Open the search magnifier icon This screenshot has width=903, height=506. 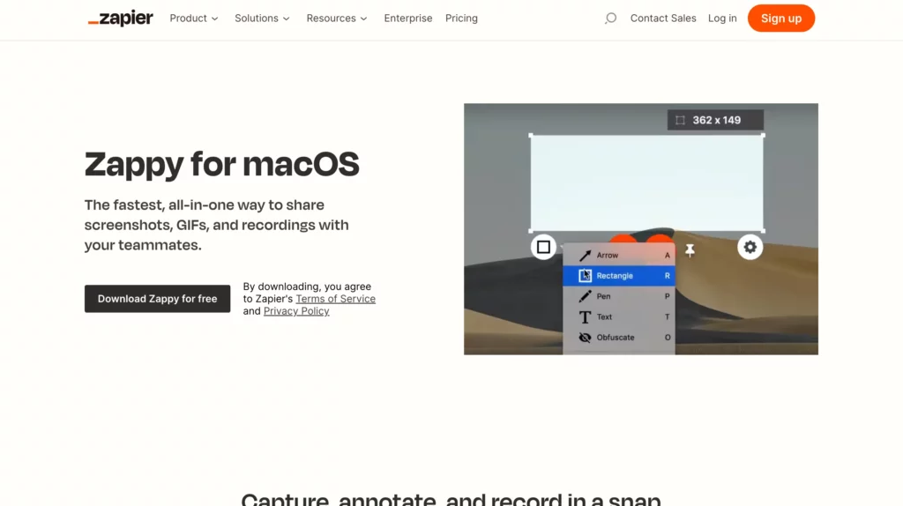pos(610,19)
